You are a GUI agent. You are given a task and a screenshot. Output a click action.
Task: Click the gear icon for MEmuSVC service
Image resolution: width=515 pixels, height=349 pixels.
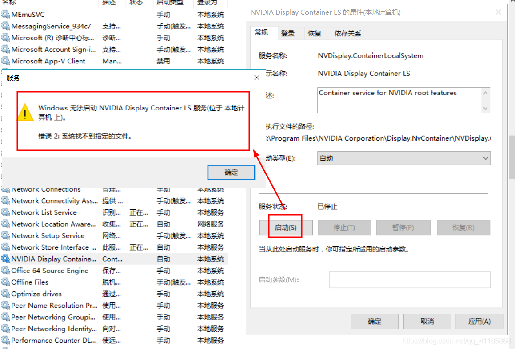5,15
